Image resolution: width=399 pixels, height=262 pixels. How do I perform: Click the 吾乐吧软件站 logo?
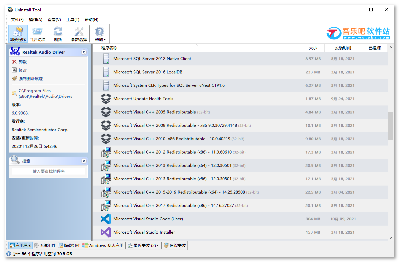click(358, 33)
